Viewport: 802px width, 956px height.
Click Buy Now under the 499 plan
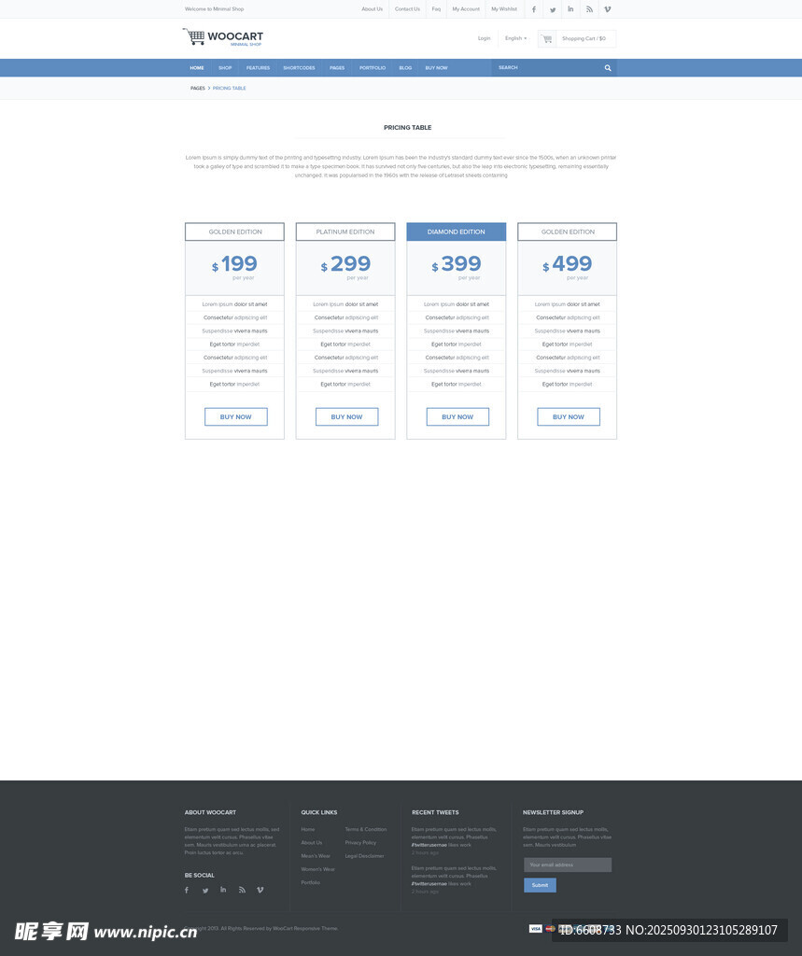click(568, 417)
